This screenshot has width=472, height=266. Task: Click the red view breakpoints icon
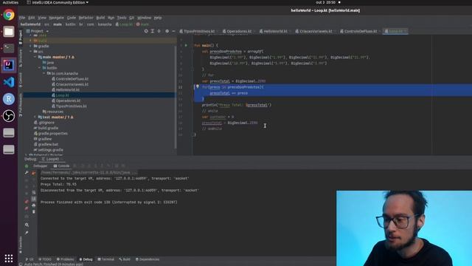(x=27, y=202)
